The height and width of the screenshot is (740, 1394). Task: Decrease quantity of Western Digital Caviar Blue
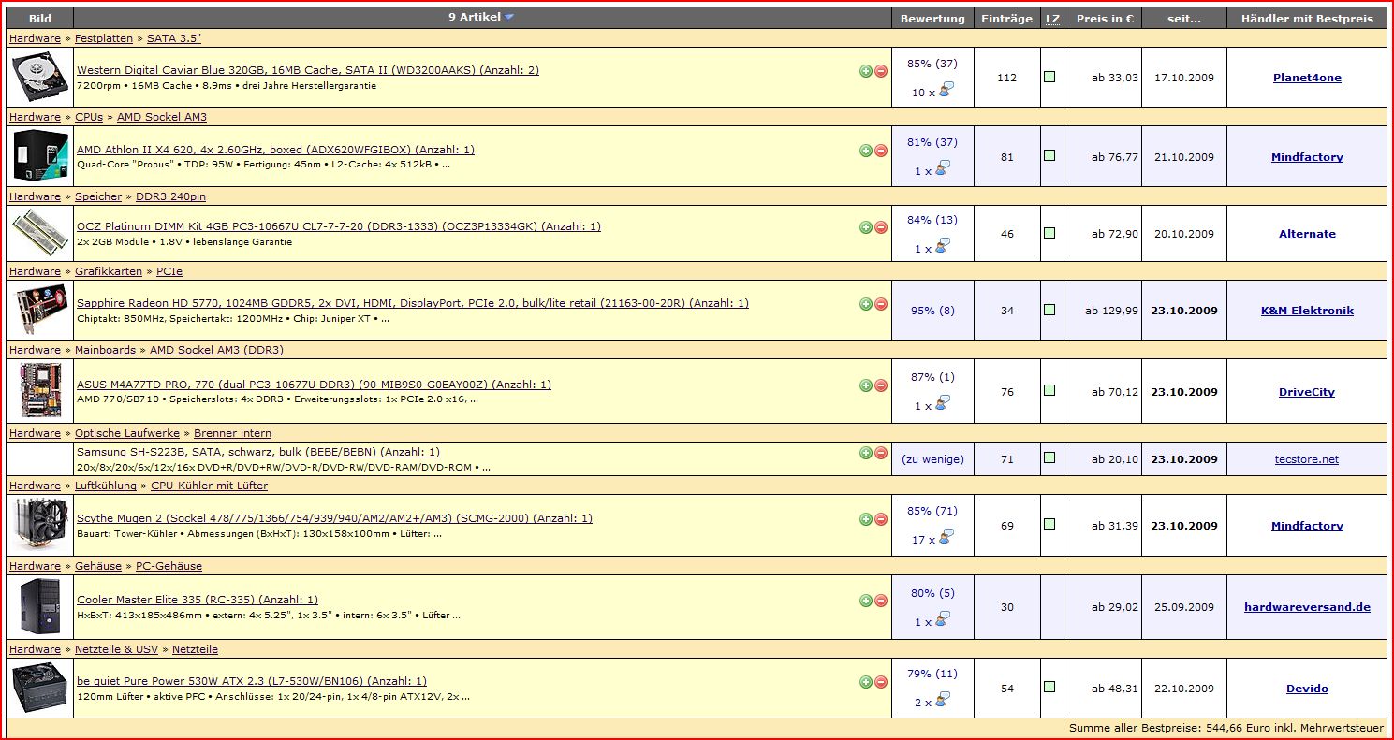click(x=881, y=71)
